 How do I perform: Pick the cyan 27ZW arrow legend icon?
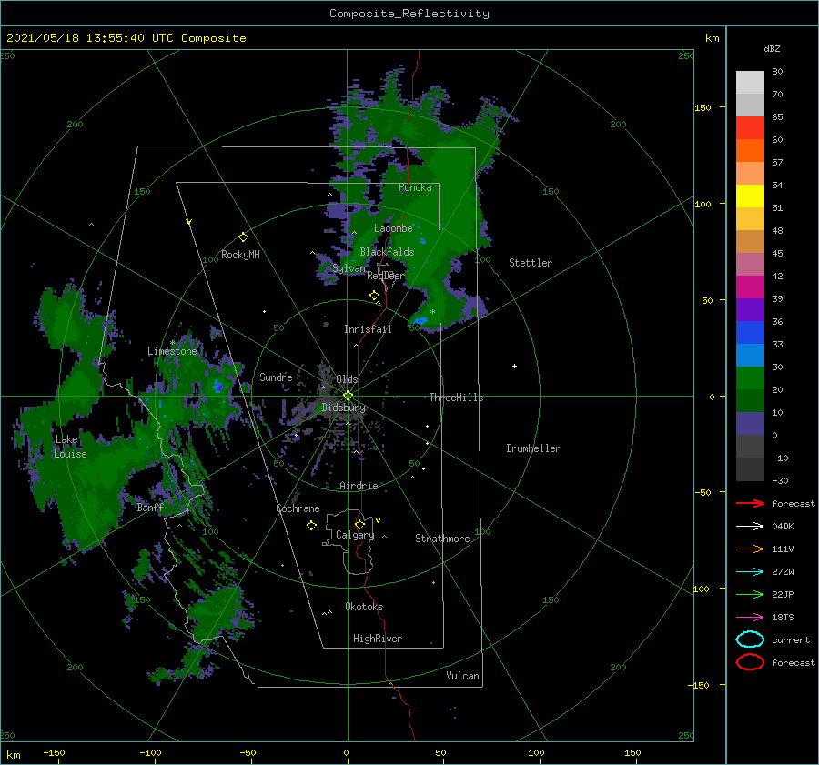pyautogui.click(x=750, y=572)
